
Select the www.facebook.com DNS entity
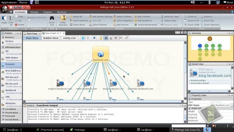click(x=87, y=85)
